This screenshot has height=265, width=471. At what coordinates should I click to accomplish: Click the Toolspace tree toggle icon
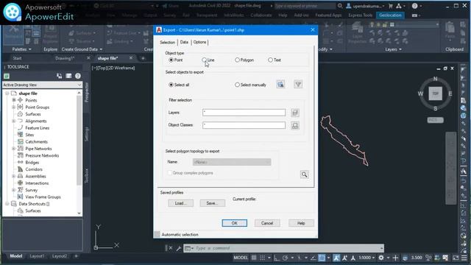59,76
